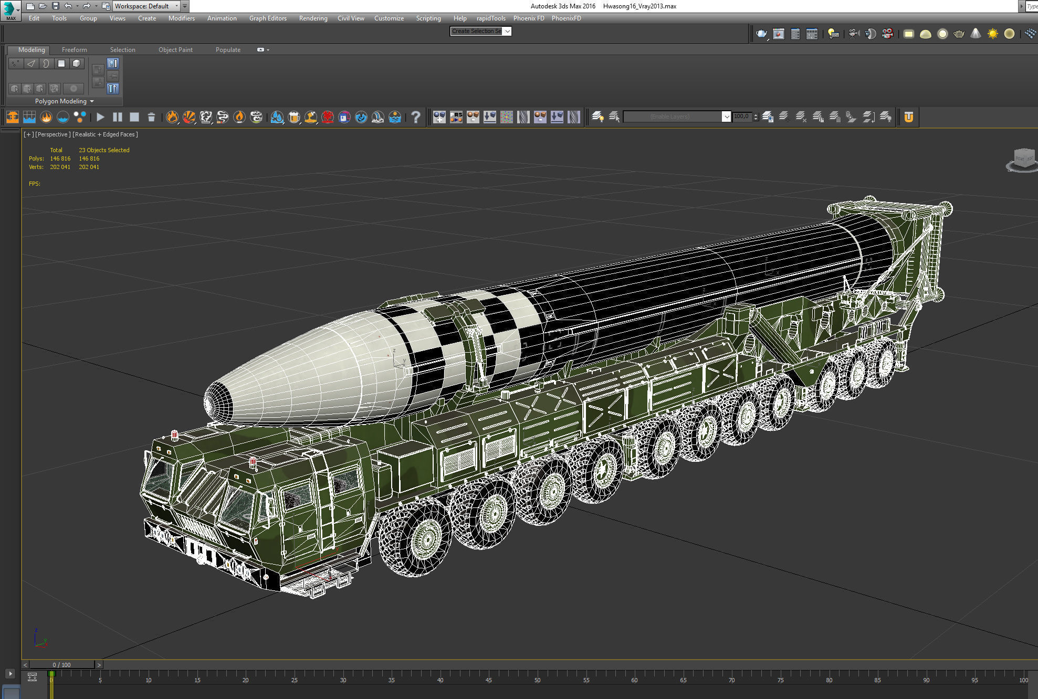Select the Edge sub-object mode icon
1038x699 pixels.
point(31,63)
